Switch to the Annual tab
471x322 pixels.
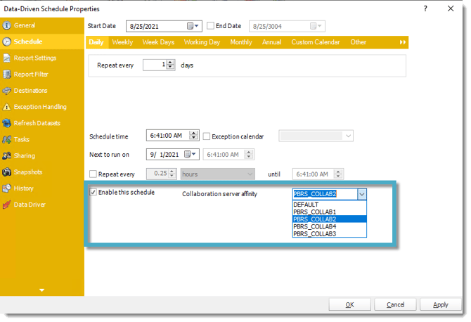pyautogui.click(x=271, y=42)
